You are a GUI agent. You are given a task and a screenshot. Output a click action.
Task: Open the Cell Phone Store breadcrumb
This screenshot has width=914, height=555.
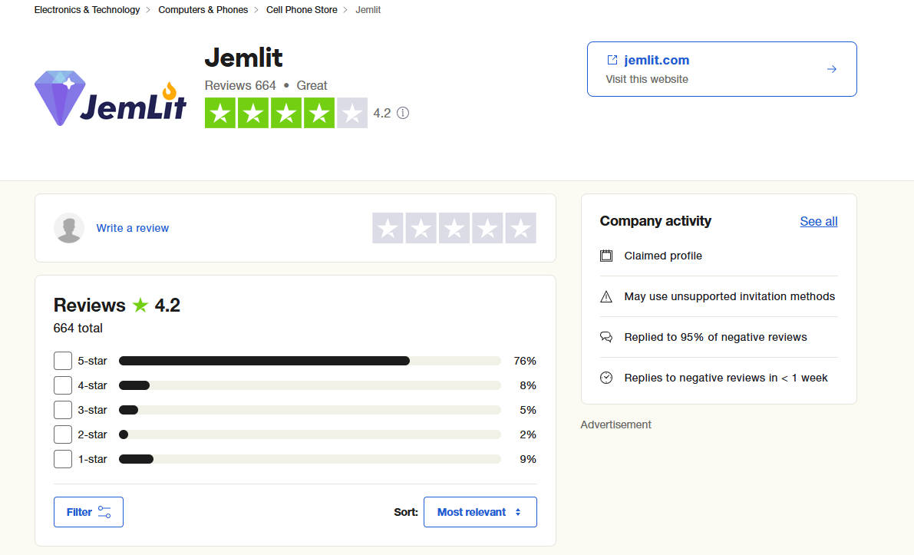tap(302, 10)
